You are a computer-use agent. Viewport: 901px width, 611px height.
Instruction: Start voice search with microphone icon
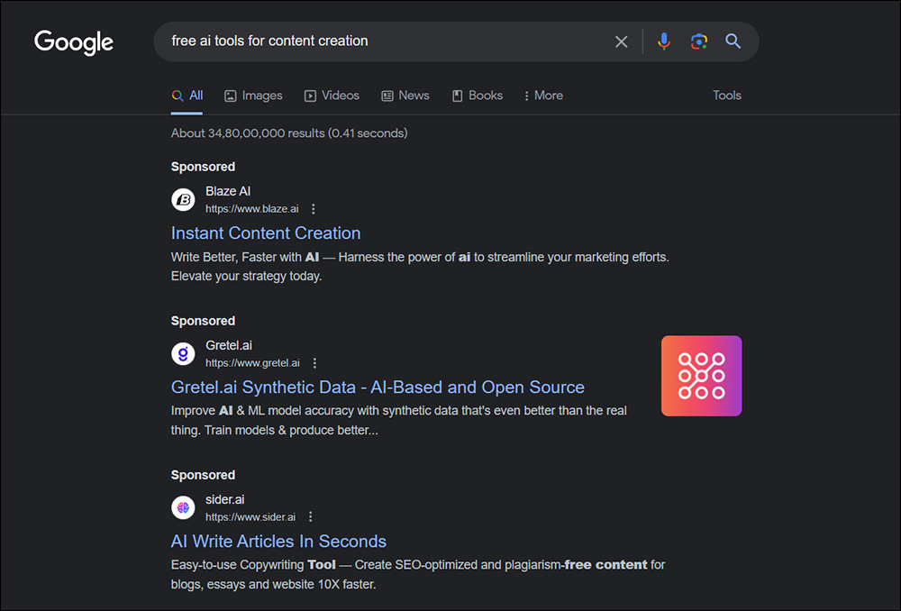(664, 41)
